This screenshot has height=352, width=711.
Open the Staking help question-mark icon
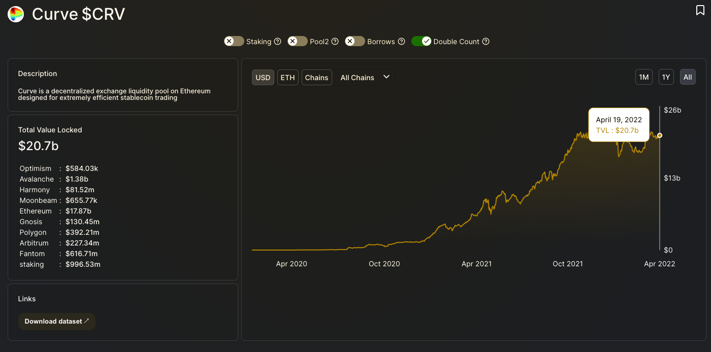point(278,42)
